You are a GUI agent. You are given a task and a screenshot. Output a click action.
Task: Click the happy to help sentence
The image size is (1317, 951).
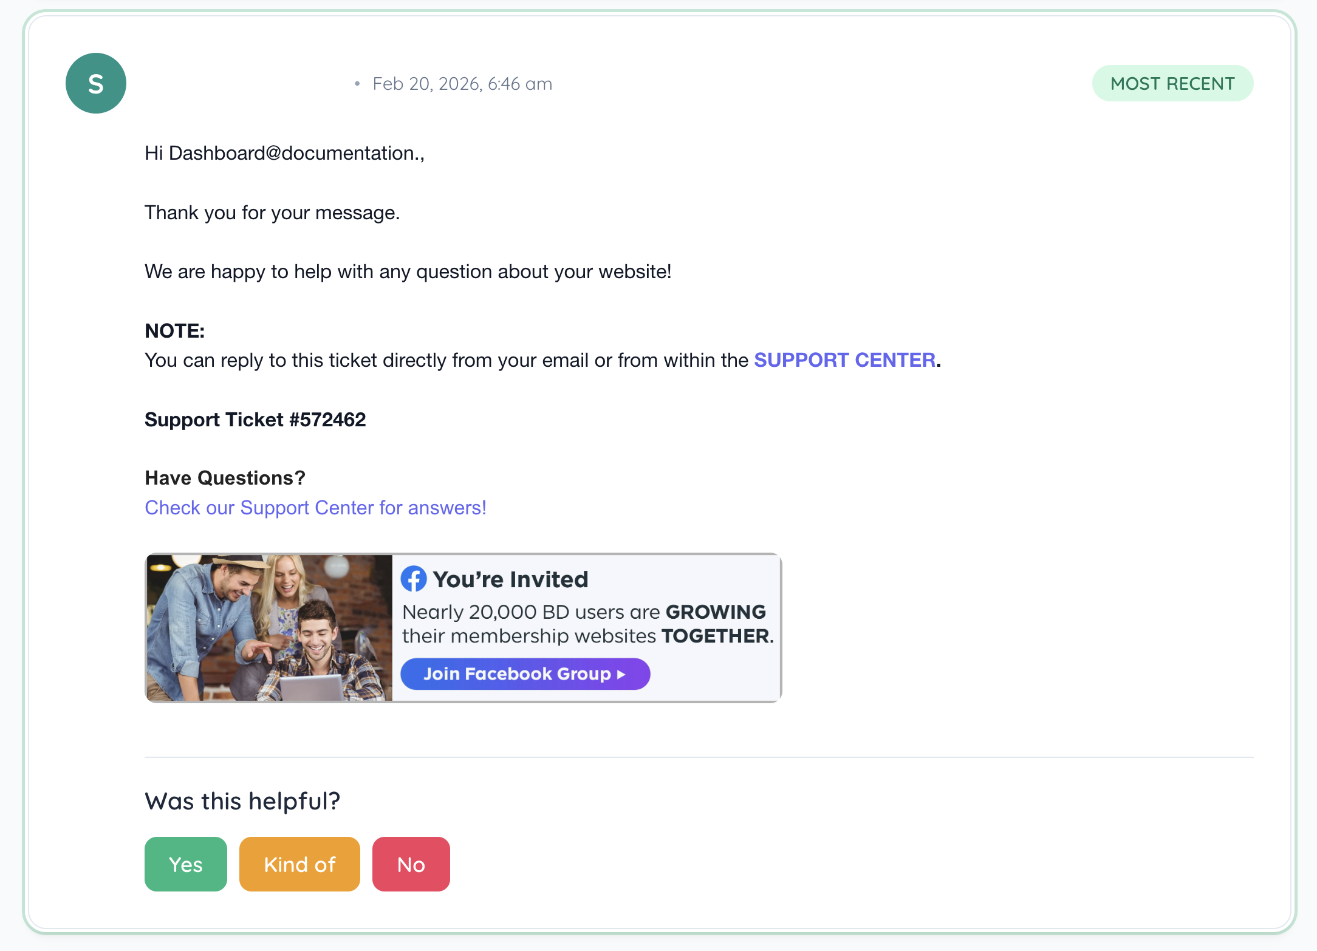coord(408,271)
